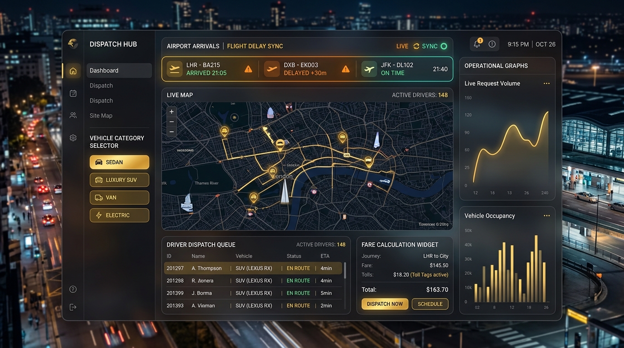Toggle the green SYNC status circle
Screen dimensions: 624x348
[444, 46]
